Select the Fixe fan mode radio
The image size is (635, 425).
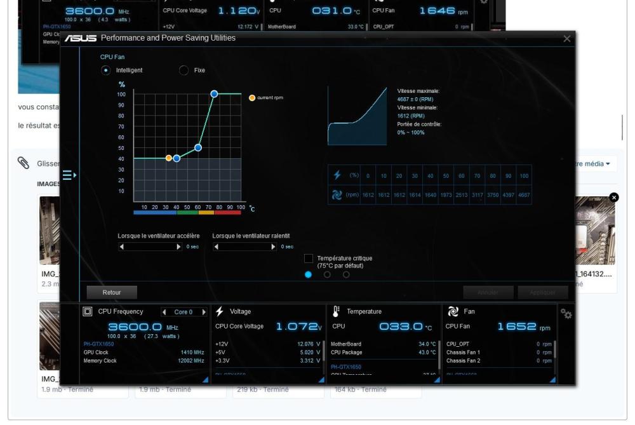[x=184, y=70]
